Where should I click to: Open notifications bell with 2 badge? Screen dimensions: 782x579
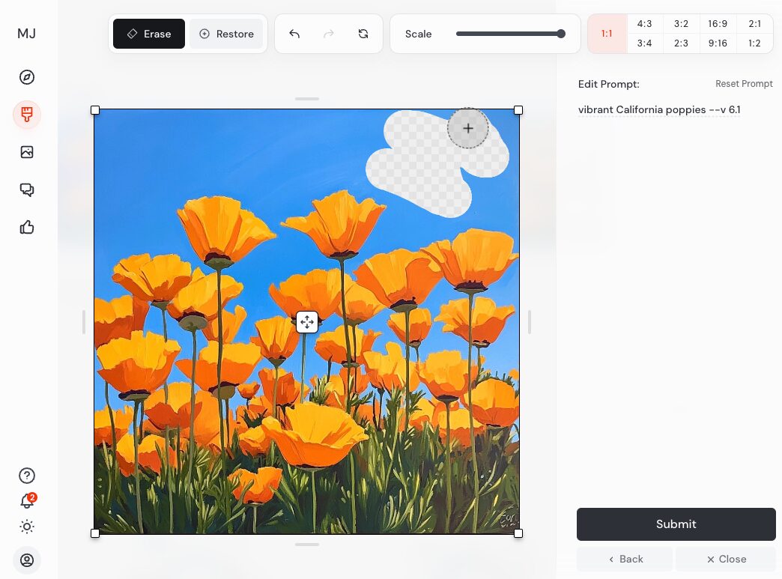pos(27,501)
